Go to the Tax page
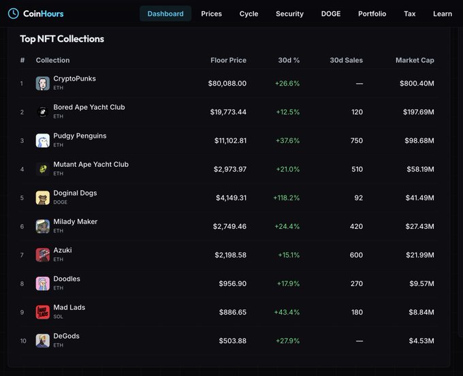Viewport: 463px width, 376px height. [x=410, y=14]
